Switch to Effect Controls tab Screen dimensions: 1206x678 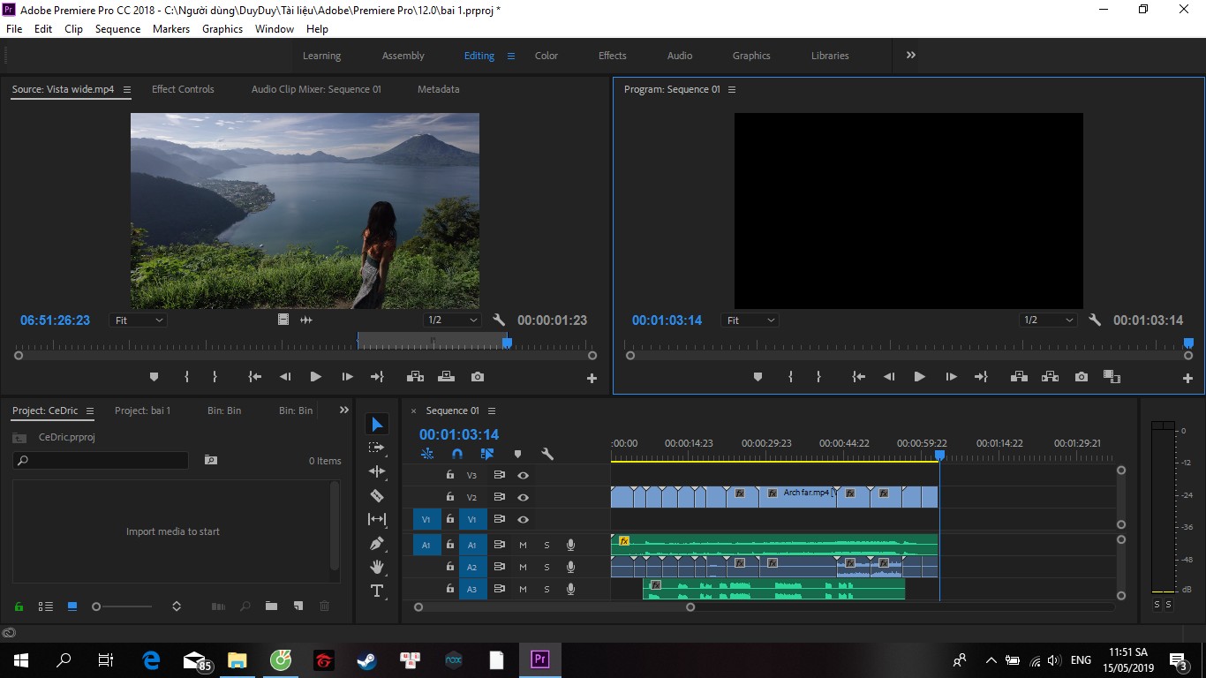(183, 89)
